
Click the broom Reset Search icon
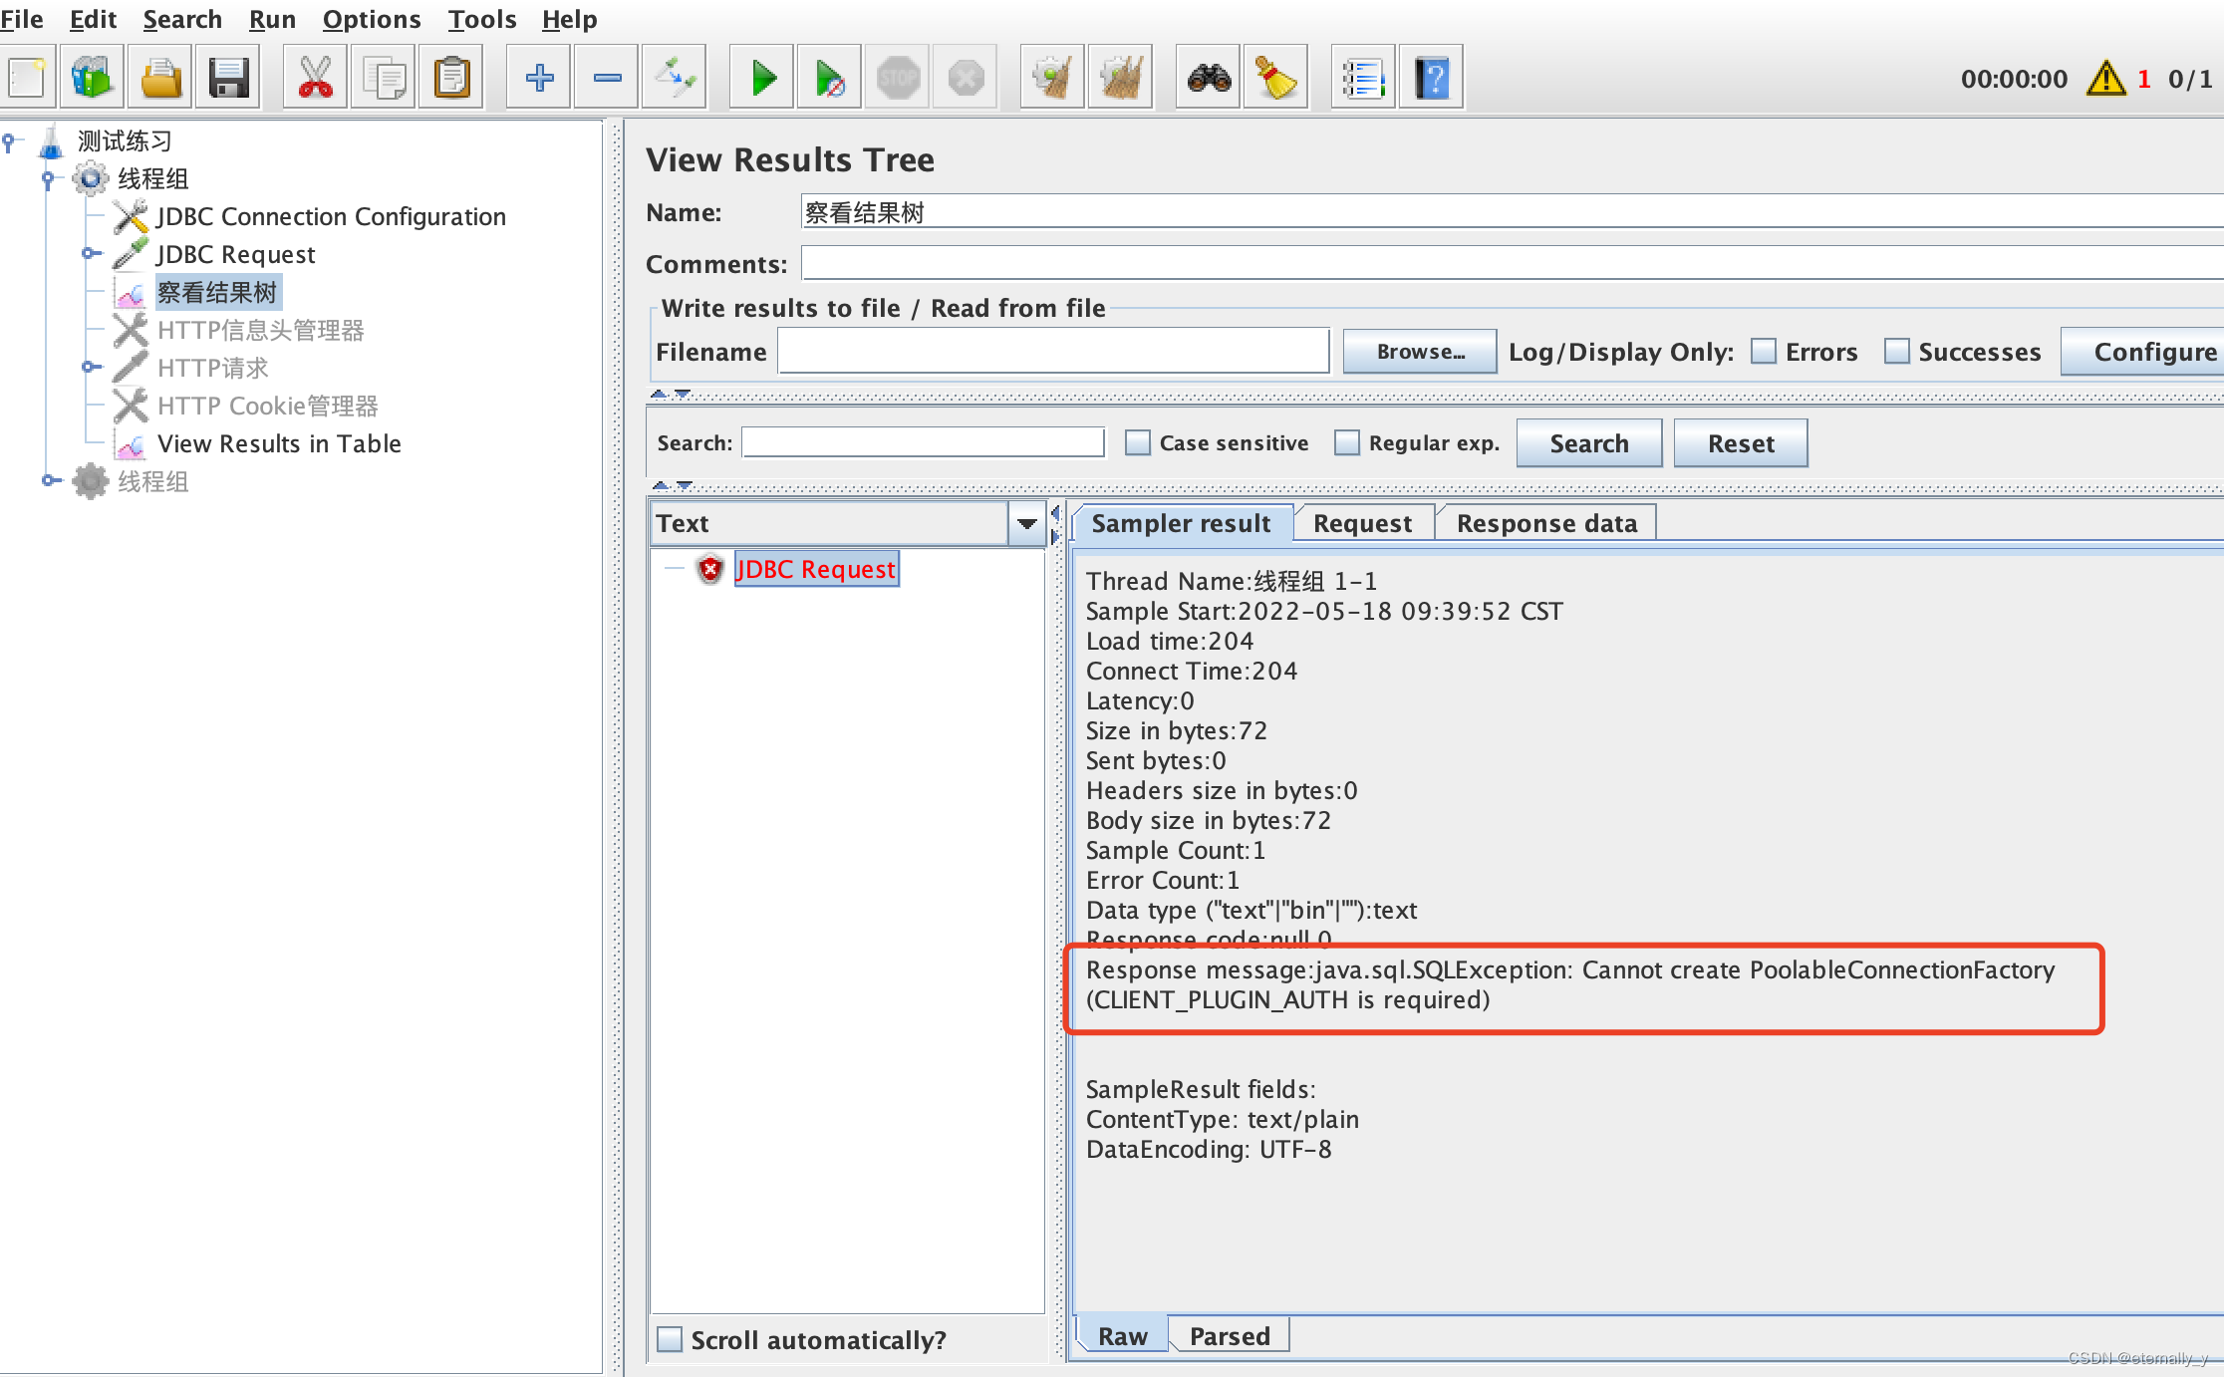(1275, 78)
